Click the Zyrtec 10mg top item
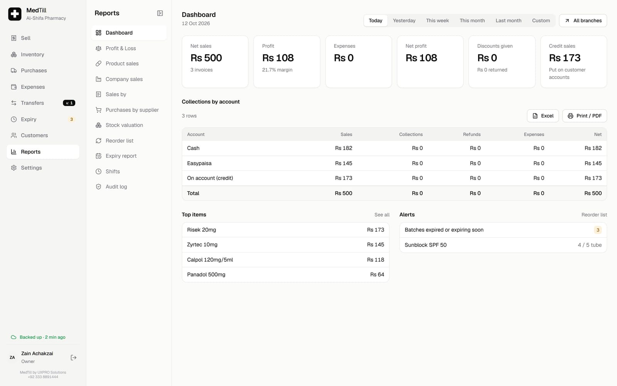Viewport: 617px width, 386px height. coord(285,245)
